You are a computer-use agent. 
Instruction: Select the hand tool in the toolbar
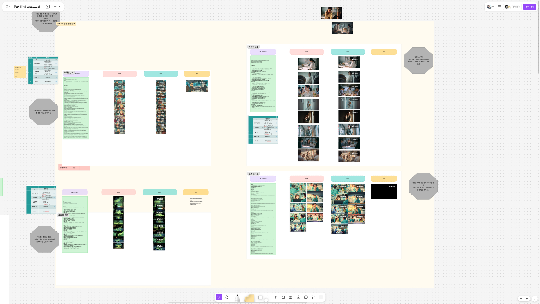pyautogui.click(x=227, y=297)
